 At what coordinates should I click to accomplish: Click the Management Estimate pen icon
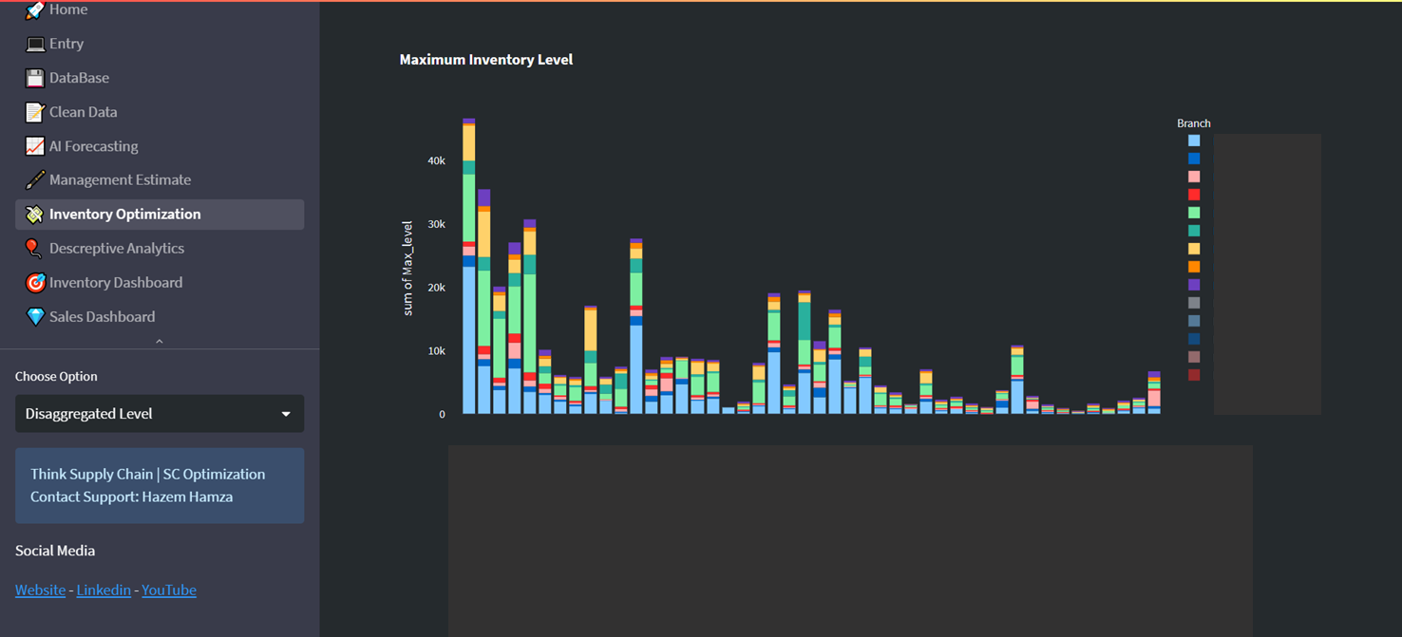click(34, 180)
